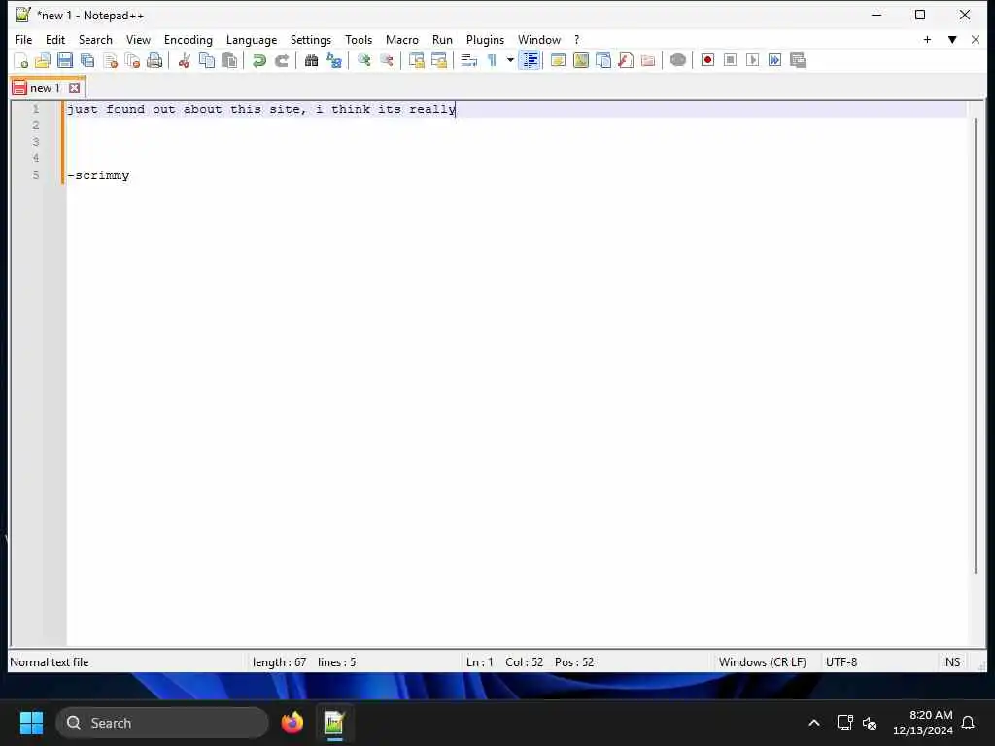Toggle show all characters pilcrow icon
The width and height of the screenshot is (995, 746).
[x=492, y=61]
